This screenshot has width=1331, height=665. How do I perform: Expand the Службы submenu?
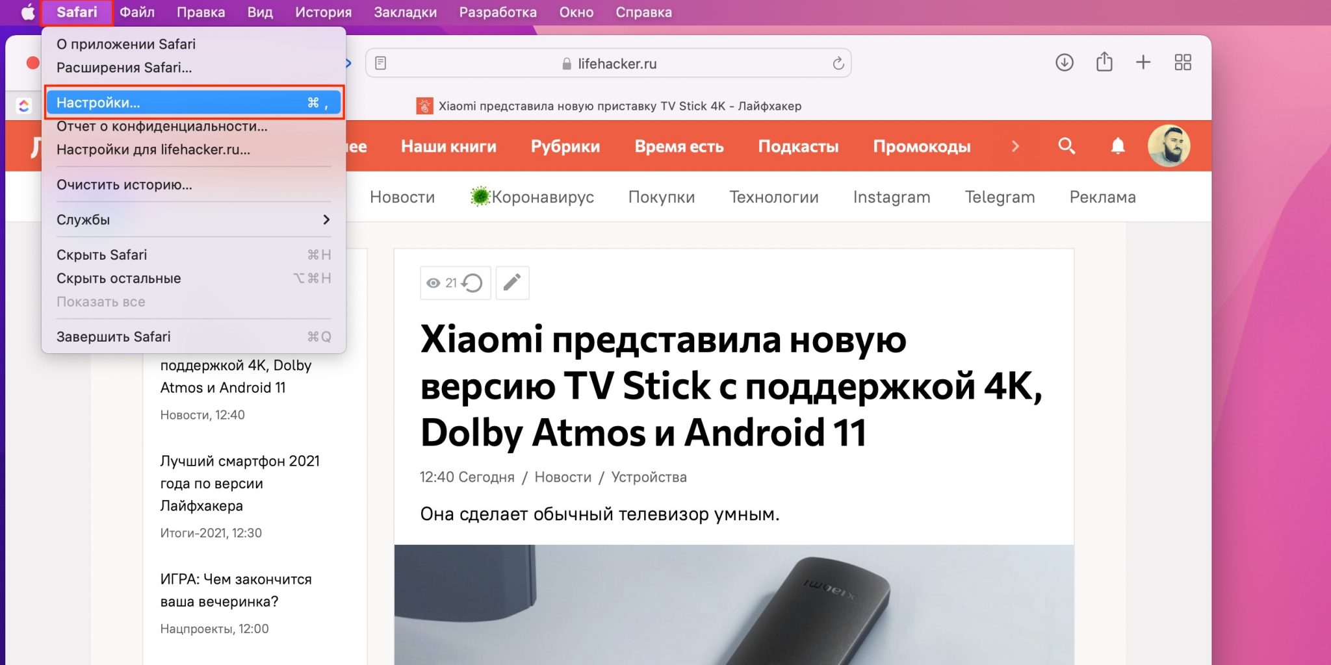pyautogui.click(x=194, y=220)
